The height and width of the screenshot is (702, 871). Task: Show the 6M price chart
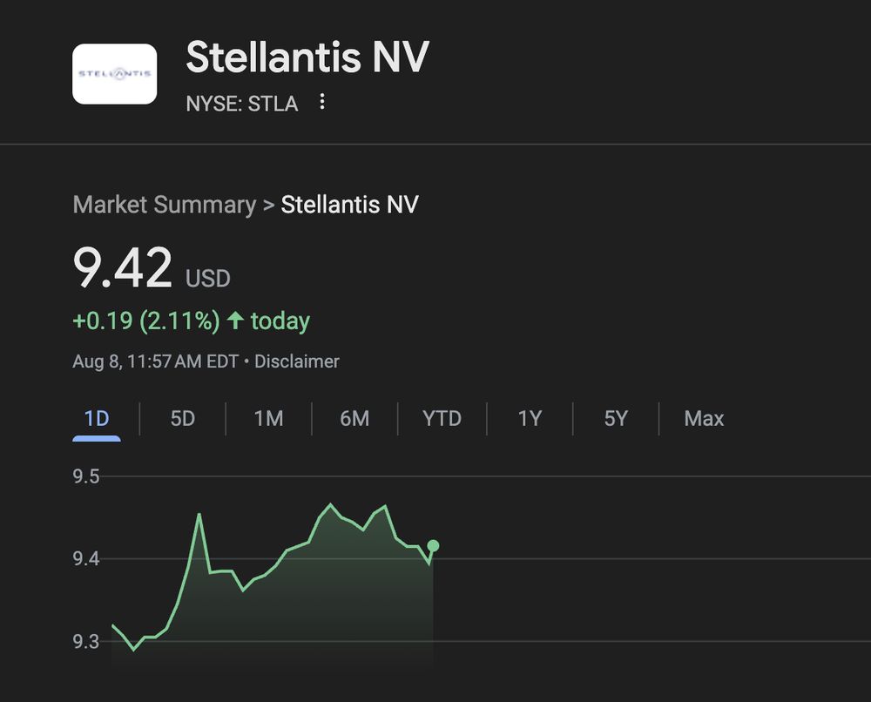pos(354,419)
